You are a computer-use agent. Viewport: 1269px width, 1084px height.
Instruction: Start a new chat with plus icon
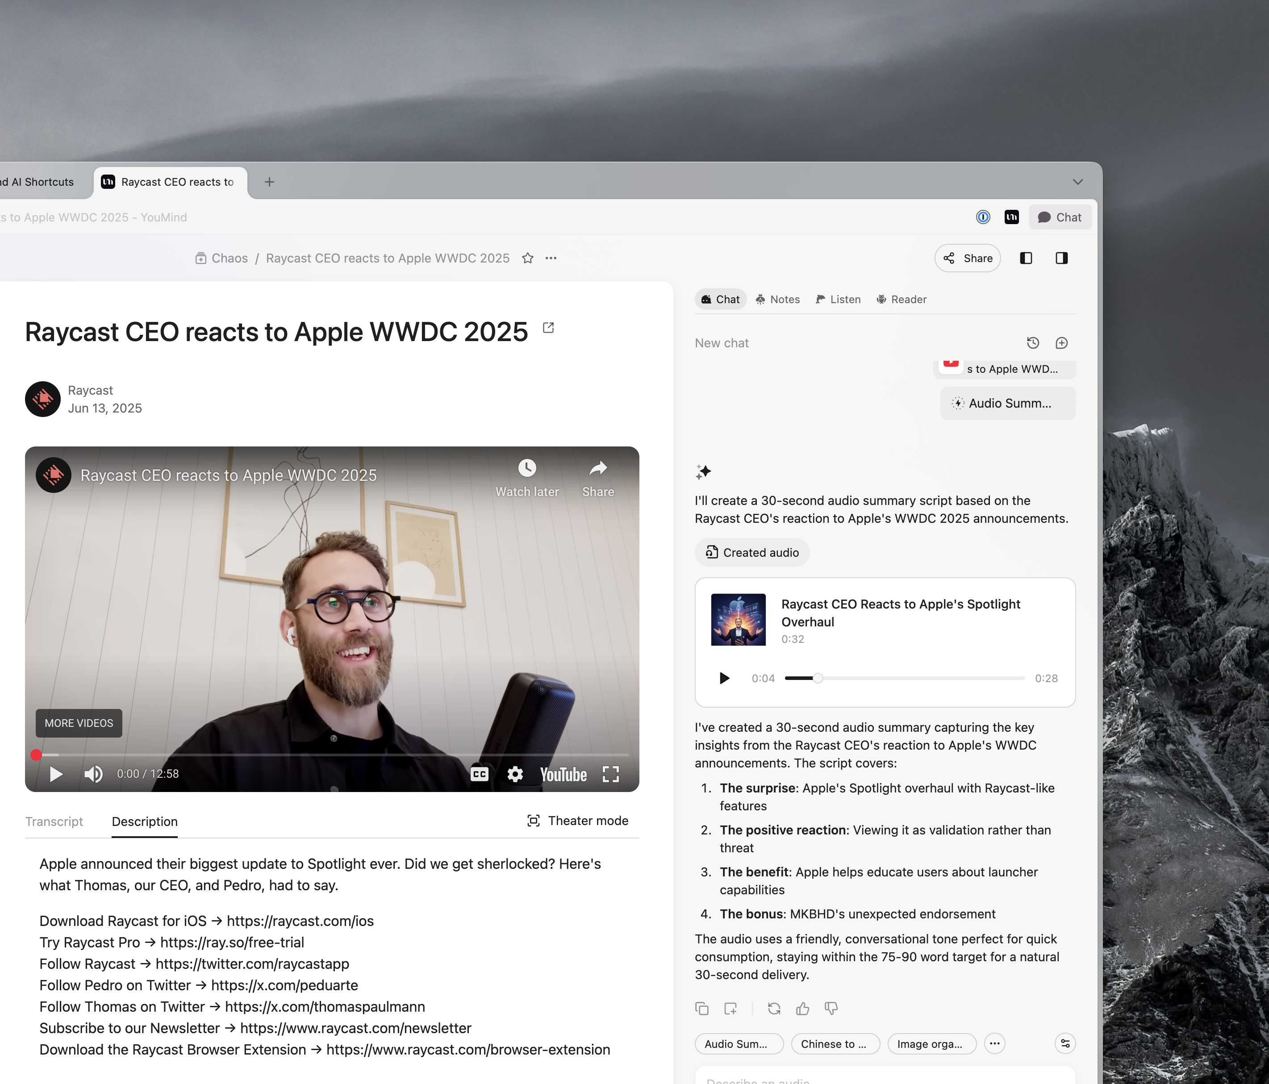(1061, 343)
